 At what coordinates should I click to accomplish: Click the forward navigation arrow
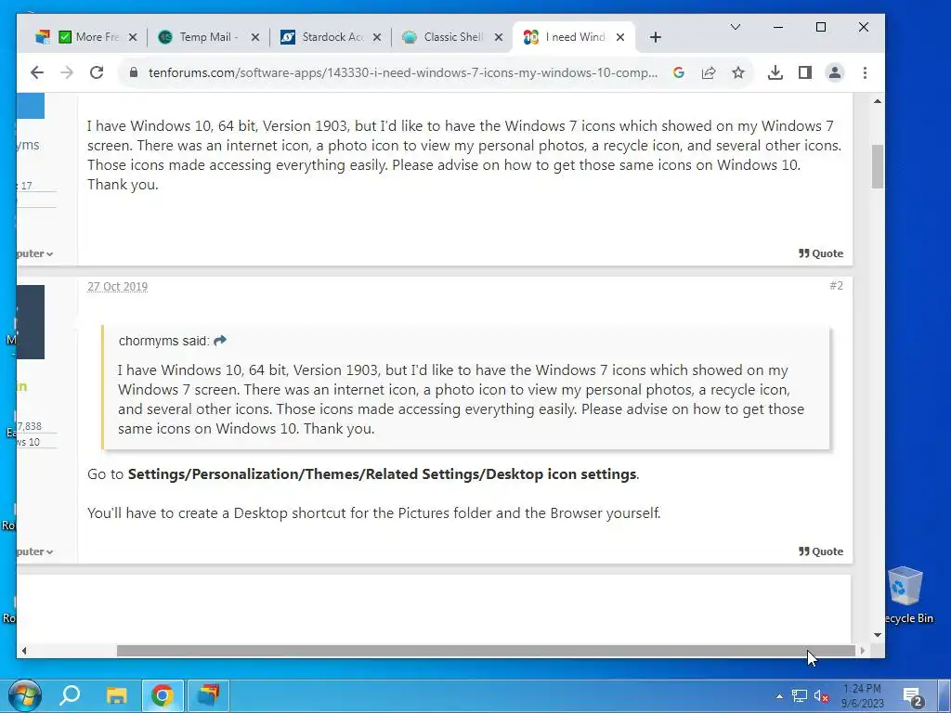pyautogui.click(x=67, y=72)
